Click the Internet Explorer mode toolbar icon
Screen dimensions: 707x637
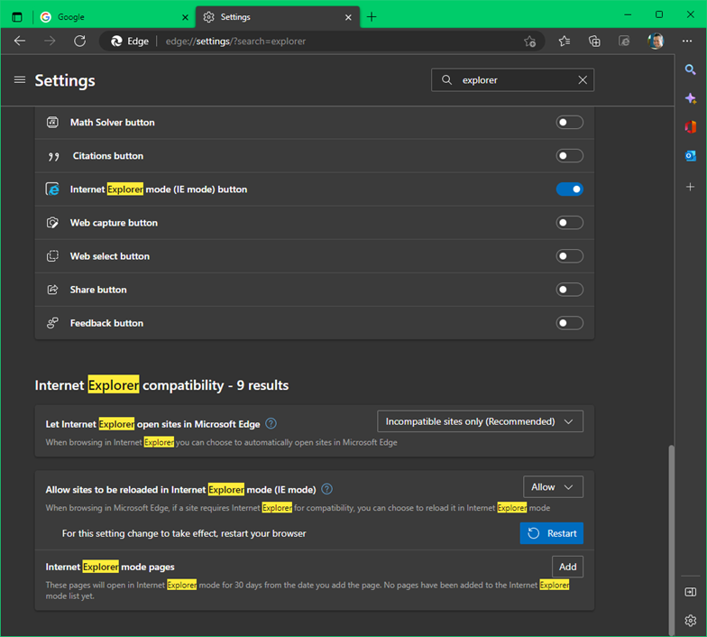point(624,42)
